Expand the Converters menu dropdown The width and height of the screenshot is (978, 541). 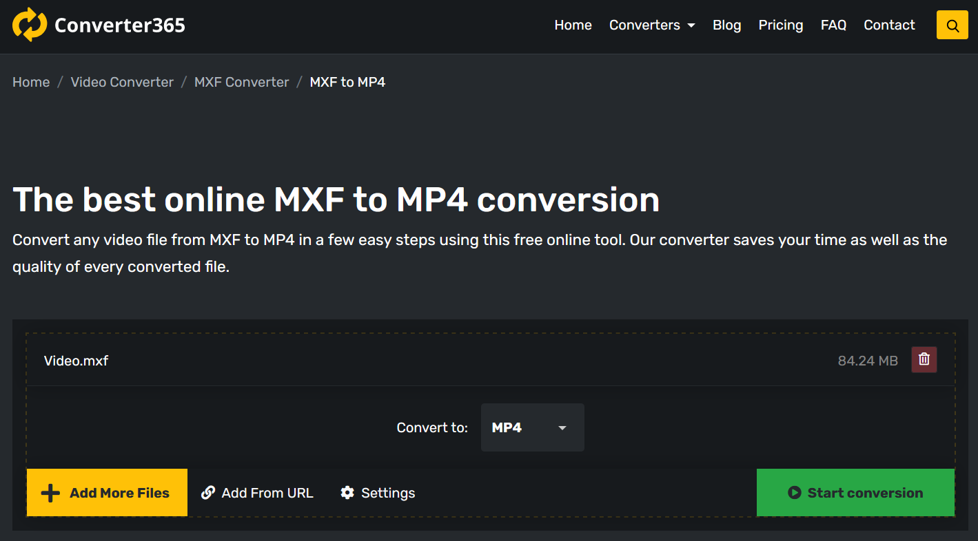(x=652, y=25)
